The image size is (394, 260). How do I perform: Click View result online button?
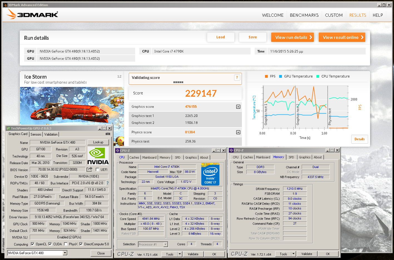[x=342, y=37]
